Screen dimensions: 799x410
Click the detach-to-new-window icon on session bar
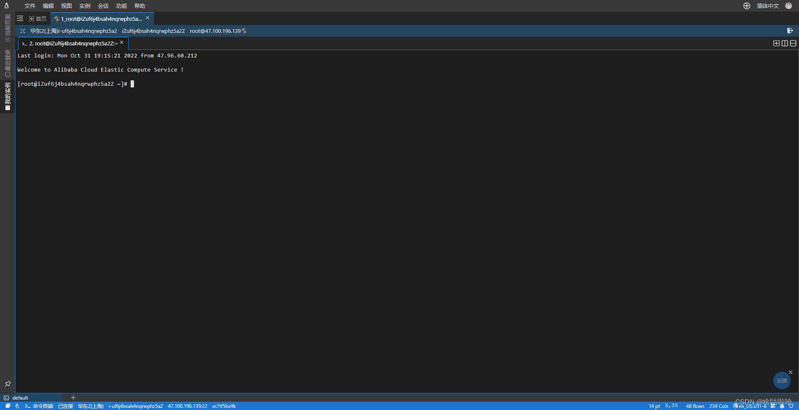(x=790, y=30)
